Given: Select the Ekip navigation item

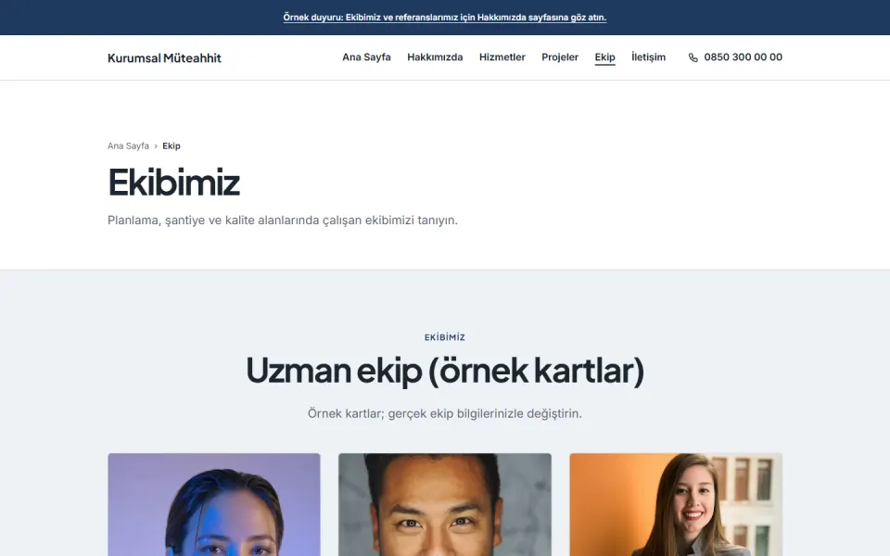Looking at the screenshot, I should (604, 57).
